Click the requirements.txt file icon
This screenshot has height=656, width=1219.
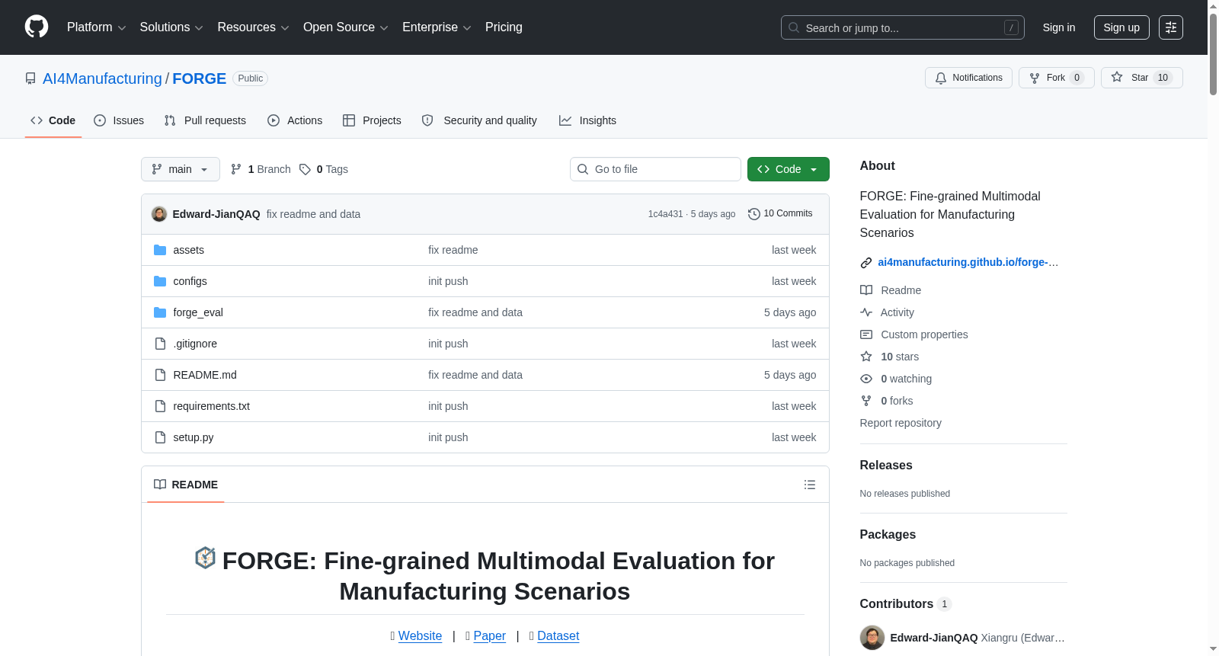(x=160, y=406)
